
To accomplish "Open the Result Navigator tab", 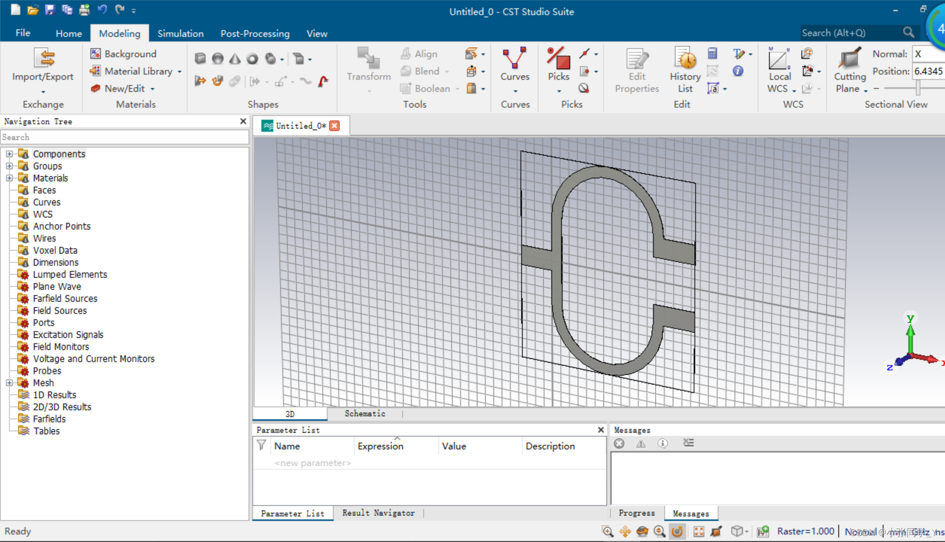I will [x=379, y=513].
